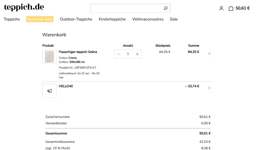Click the quantity input showing 1
Viewport: 256px width, 150px height.
click(128, 54)
